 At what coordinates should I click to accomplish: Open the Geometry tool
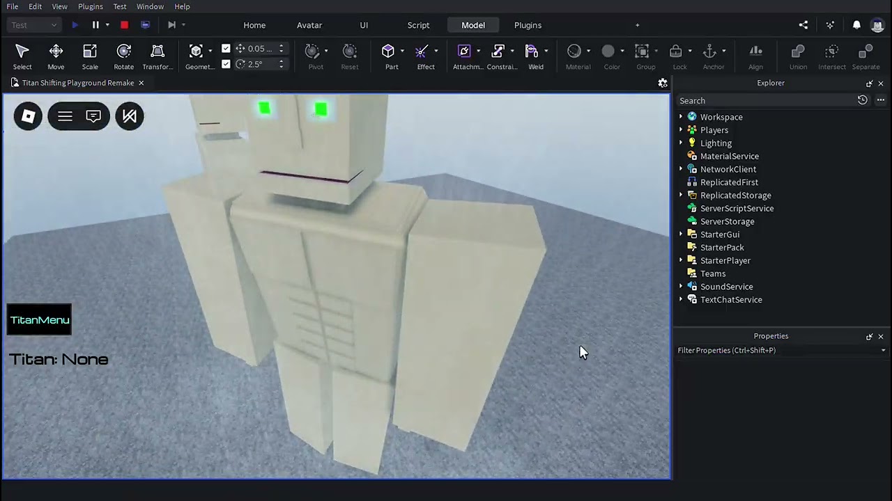pos(196,51)
